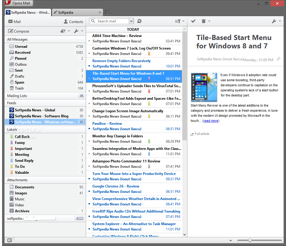
Task: Expand the mail panel wrench dropdown arrow
Action: tap(82, 31)
